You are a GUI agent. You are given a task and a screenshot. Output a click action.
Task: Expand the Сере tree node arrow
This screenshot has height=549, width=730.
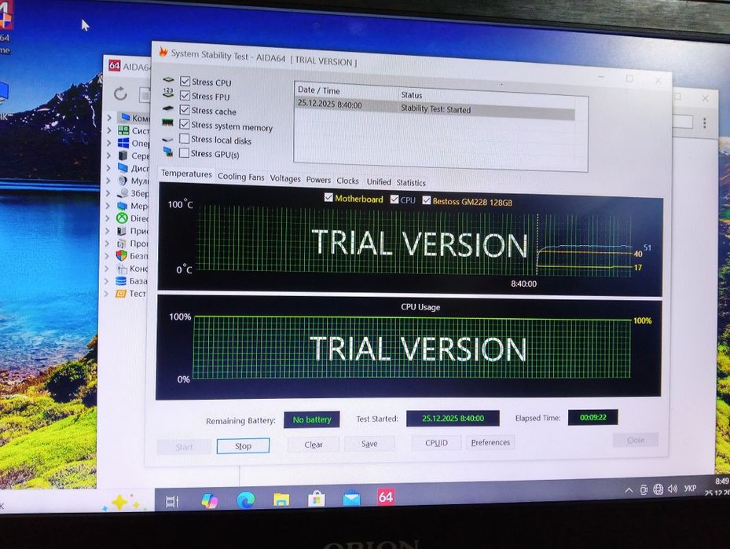(x=109, y=156)
